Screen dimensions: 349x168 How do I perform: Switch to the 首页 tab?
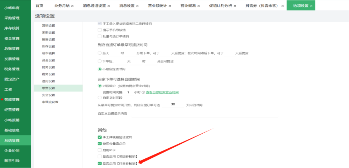[x=39, y=6]
